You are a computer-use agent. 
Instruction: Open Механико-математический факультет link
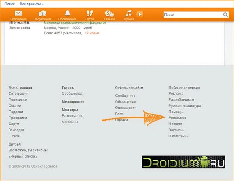(x=75, y=23)
